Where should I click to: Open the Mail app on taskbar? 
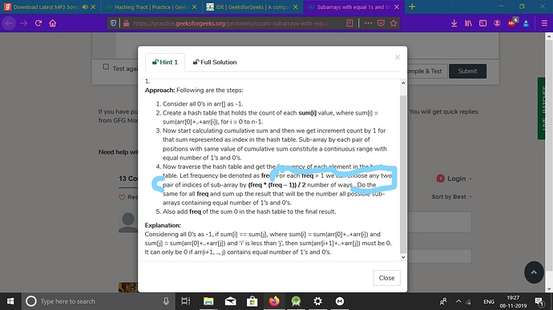point(230,301)
